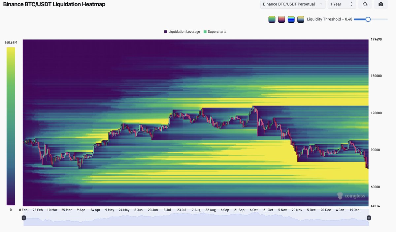This screenshot has width=396, height=232.
Task: Click the 6 Oct price peak on heatmap
Action: click(253, 107)
